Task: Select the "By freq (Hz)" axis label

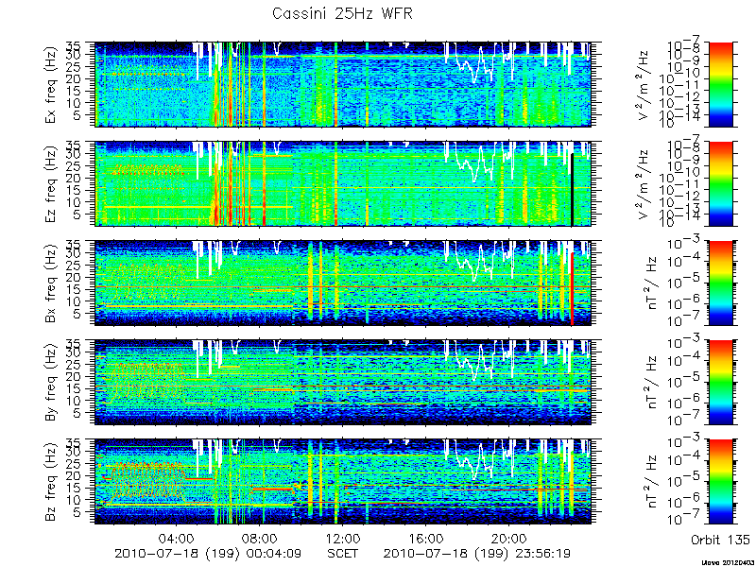Action: click(51, 383)
